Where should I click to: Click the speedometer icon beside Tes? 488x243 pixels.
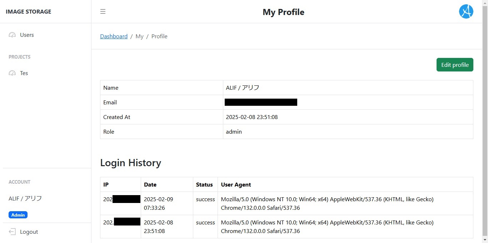(12, 73)
